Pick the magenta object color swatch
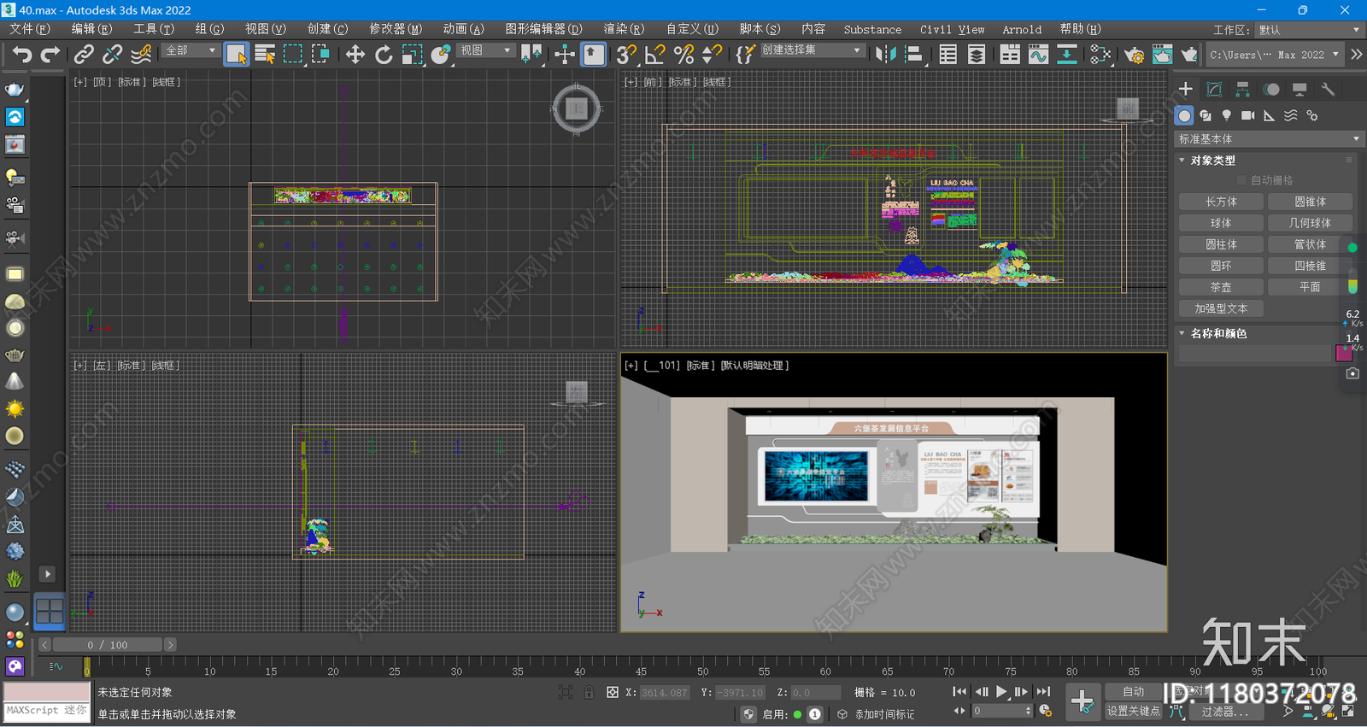This screenshot has width=1367, height=727. click(x=1343, y=353)
